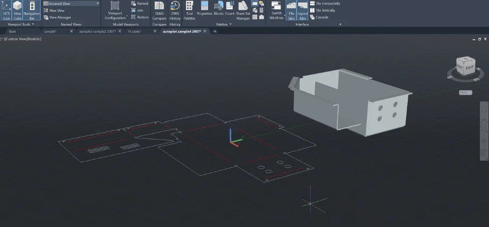Click the Layer Properties palette icon
489x227 pixels.
click(x=255, y=10)
